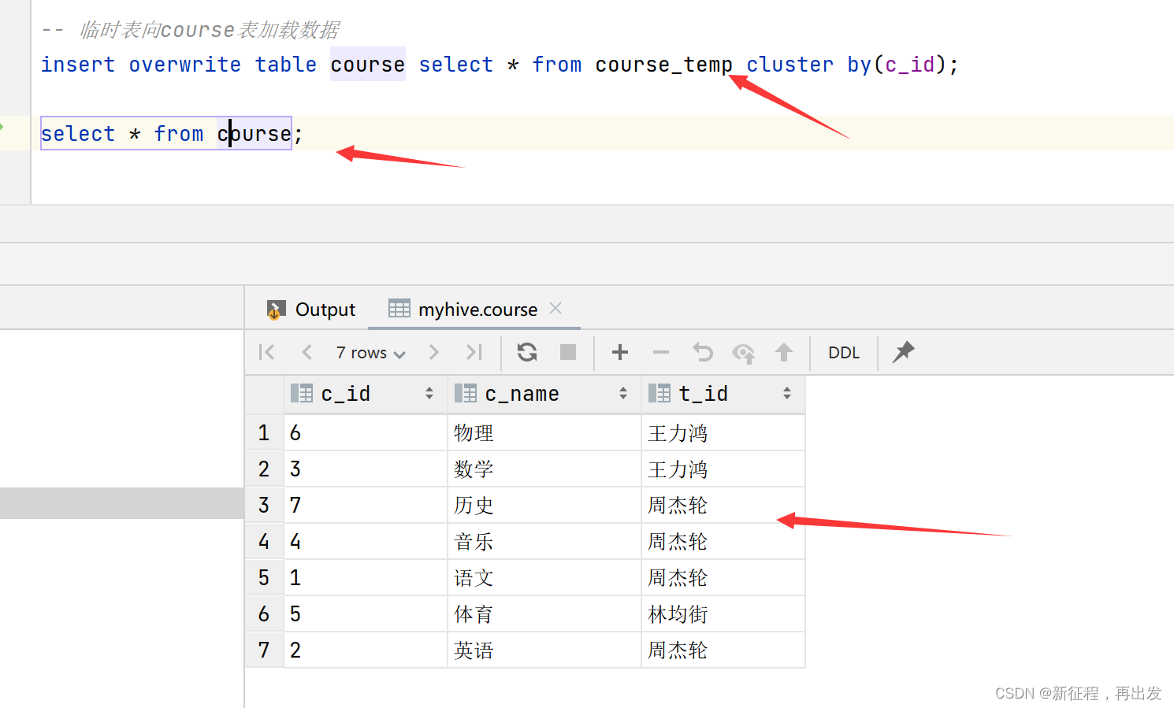Click the cell containing 语文
1174x708 pixels.
point(544,578)
